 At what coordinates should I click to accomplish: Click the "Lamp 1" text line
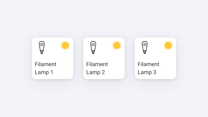click(44, 72)
